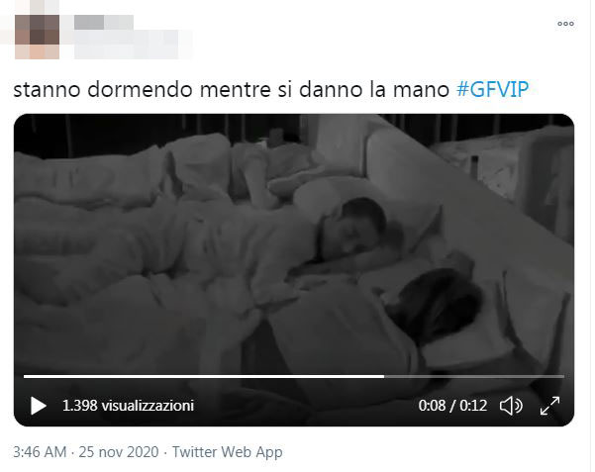
Task: Click the Twitter Web App source link
Action: (228, 452)
